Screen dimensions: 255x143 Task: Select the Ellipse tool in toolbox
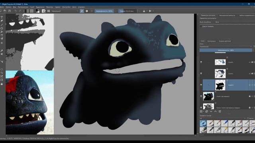[x=2, y=28]
